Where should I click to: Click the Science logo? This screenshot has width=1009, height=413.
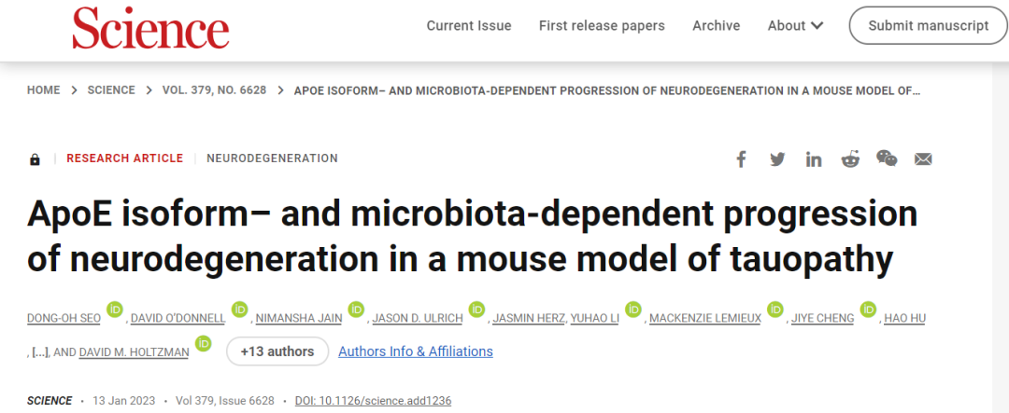coord(150,30)
